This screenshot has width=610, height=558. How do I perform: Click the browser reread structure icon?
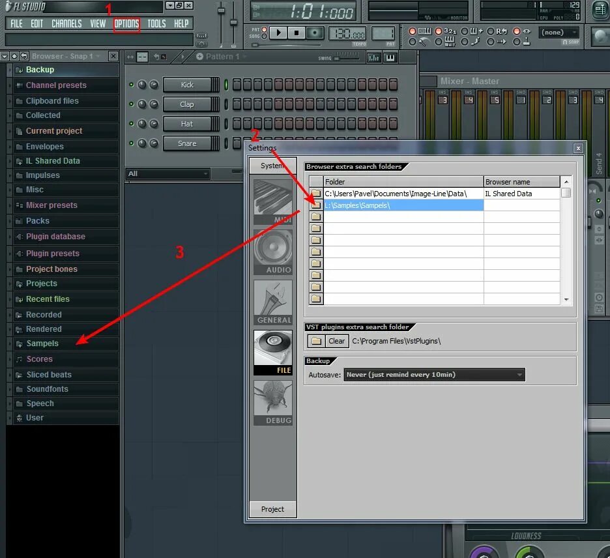point(24,57)
